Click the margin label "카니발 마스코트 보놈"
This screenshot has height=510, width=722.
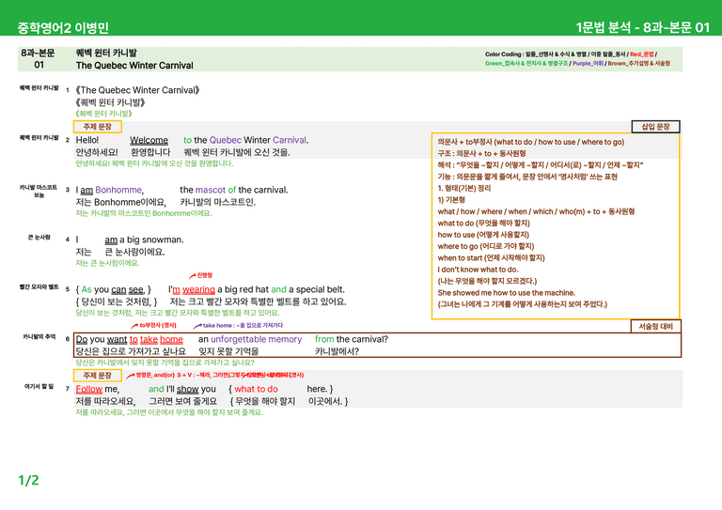point(39,192)
